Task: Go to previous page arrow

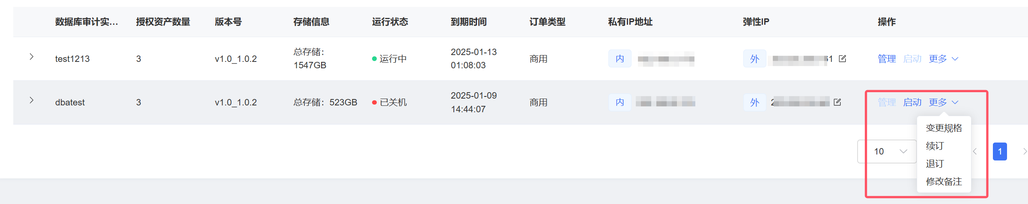Action: (975, 152)
